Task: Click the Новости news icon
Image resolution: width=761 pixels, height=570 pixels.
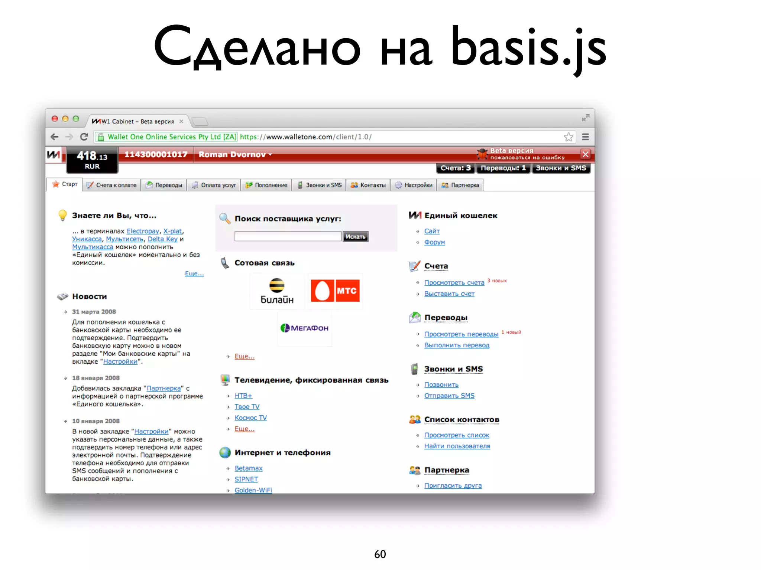Action: click(x=63, y=296)
